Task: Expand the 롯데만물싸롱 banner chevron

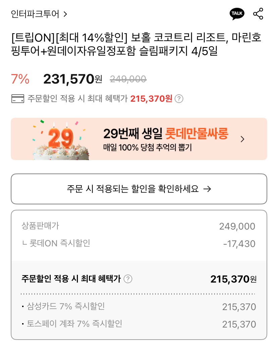Action: pos(243,139)
